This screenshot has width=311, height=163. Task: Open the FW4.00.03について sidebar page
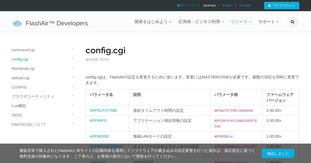pos(29,124)
